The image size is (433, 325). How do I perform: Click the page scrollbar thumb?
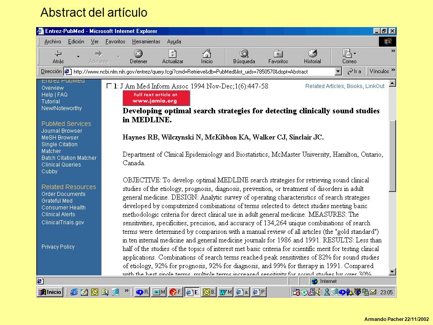(392, 156)
